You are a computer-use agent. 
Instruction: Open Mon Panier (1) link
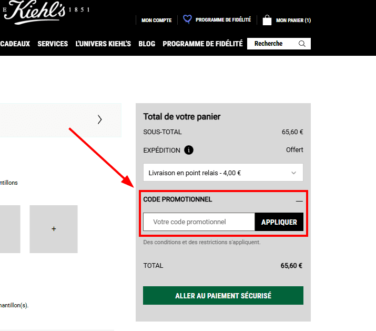point(293,21)
